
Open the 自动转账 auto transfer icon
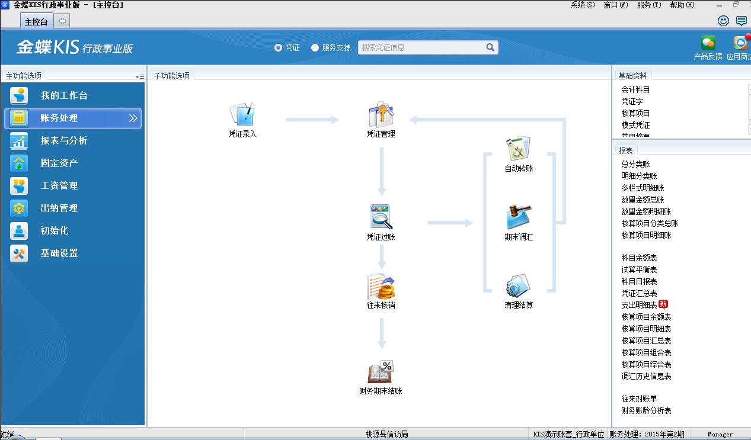519,149
